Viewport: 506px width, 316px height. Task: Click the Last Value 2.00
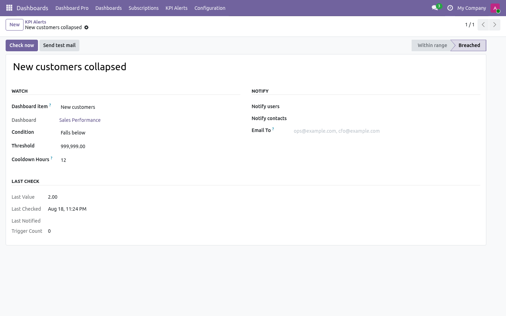pyautogui.click(x=53, y=197)
